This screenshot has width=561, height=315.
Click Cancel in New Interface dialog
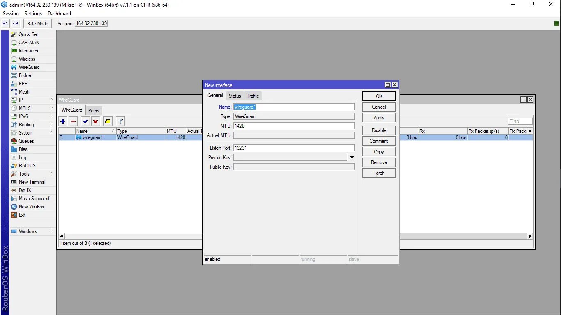coord(379,107)
